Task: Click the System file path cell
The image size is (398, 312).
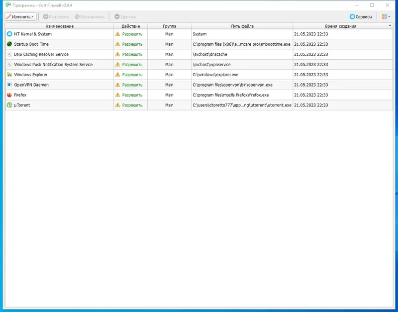Action: click(242, 34)
